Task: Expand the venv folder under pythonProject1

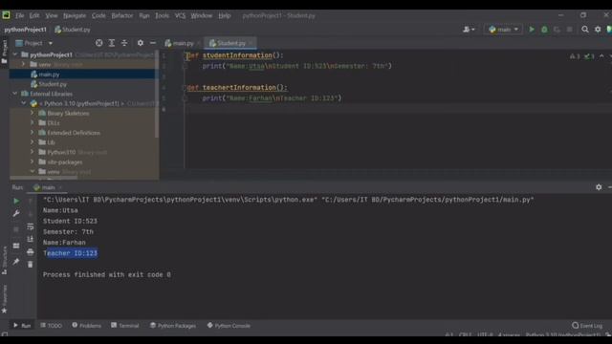Action: pyautogui.click(x=23, y=64)
